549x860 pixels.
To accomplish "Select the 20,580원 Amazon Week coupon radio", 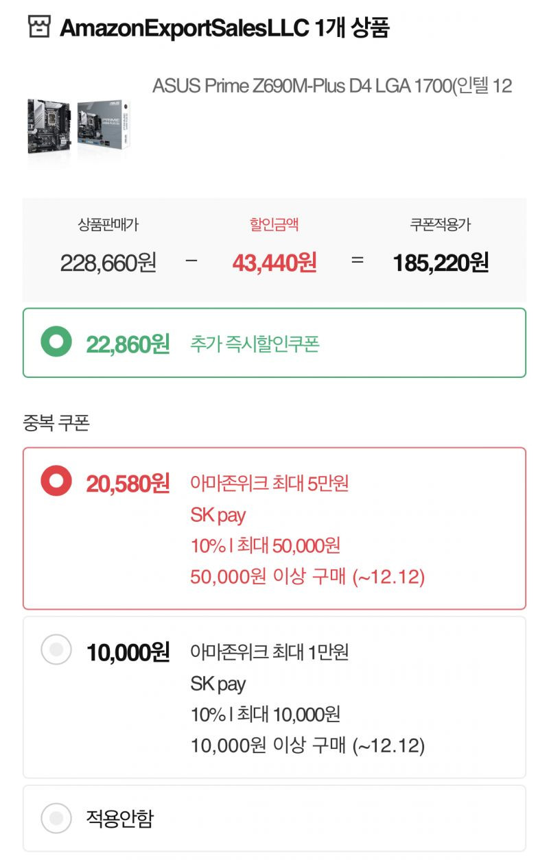I will pos(56,482).
